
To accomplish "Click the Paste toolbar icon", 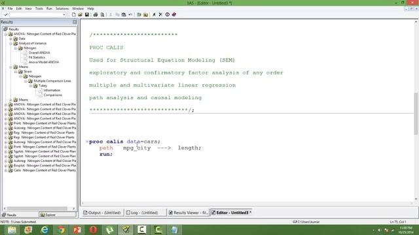I will click(124, 14).
